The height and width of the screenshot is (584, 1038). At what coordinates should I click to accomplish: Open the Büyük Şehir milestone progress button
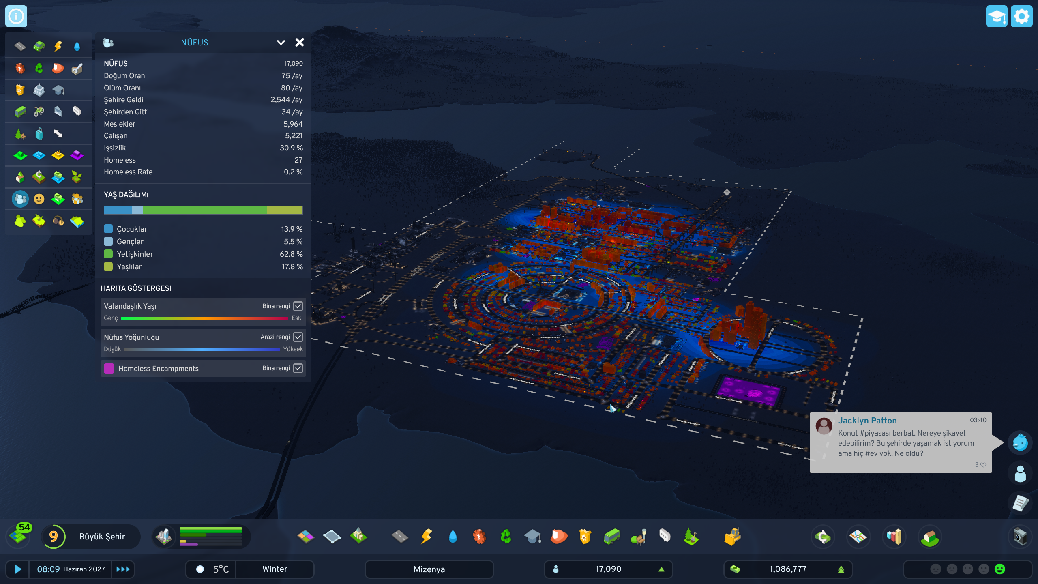91,537
